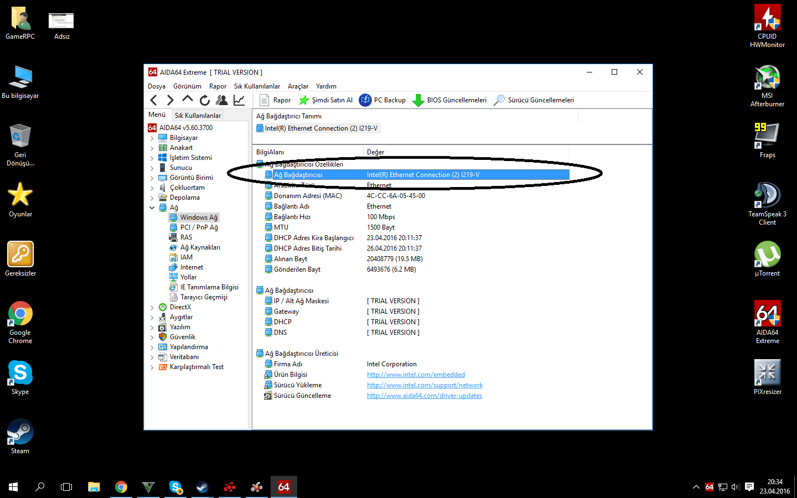The width and height of the screenshot is (797, 498).
Task: Expand the DirectX tree node
Action: coord(152,307)
